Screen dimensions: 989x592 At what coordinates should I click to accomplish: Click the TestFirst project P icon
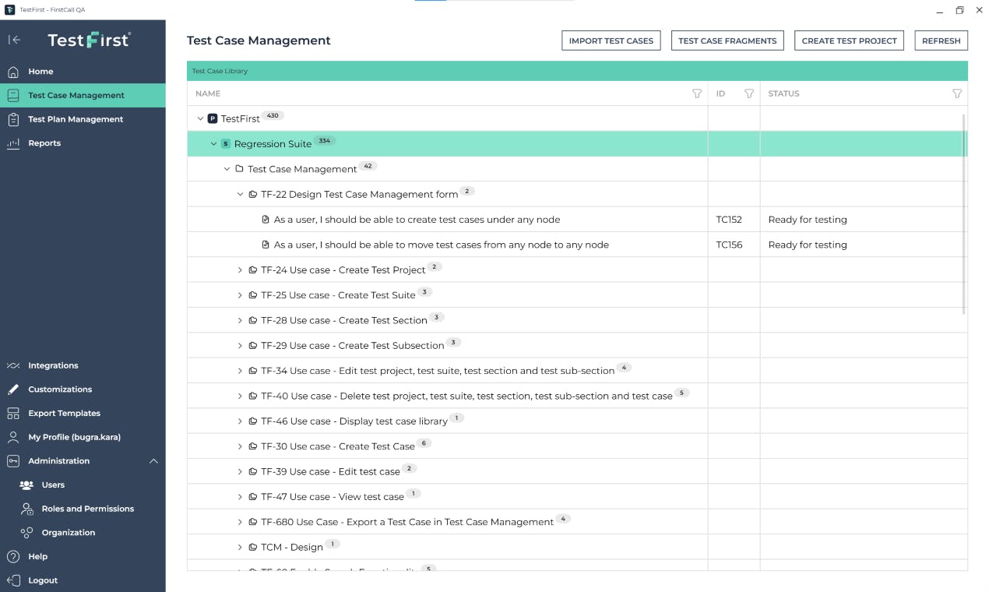point(213,118)
